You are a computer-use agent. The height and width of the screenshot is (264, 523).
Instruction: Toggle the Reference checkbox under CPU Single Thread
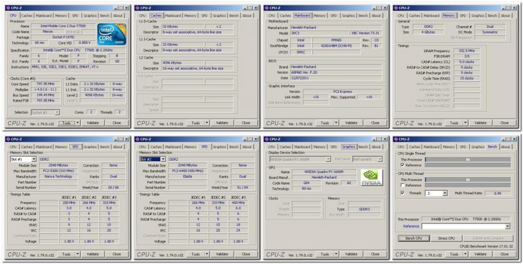click(402, 165)
